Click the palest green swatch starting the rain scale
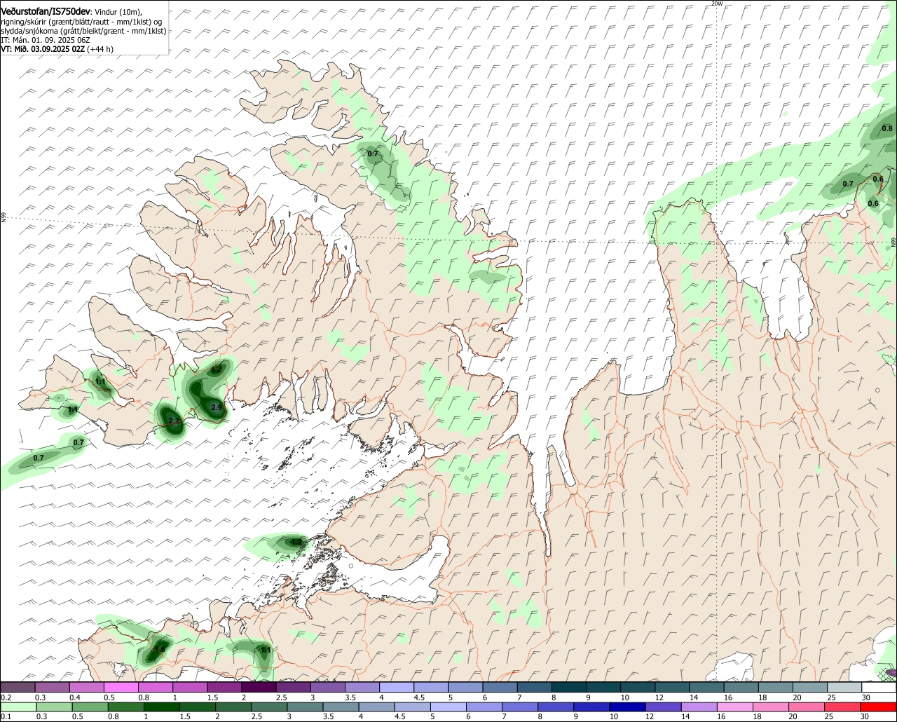 (18, 707)
